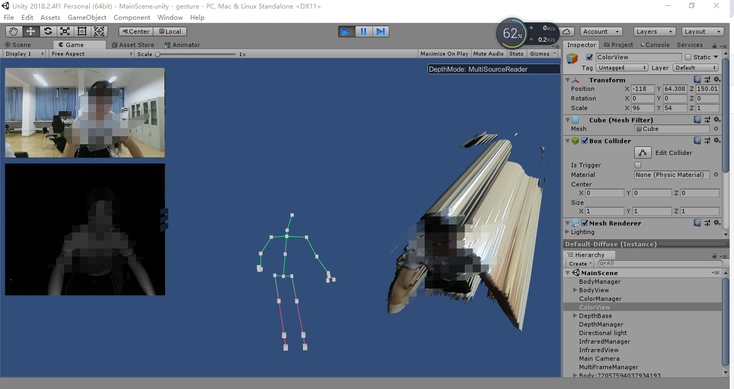The width and height of the screenshot is (734, 389).
Task: Open the Layout dropdown
Action: click(702, 31)
